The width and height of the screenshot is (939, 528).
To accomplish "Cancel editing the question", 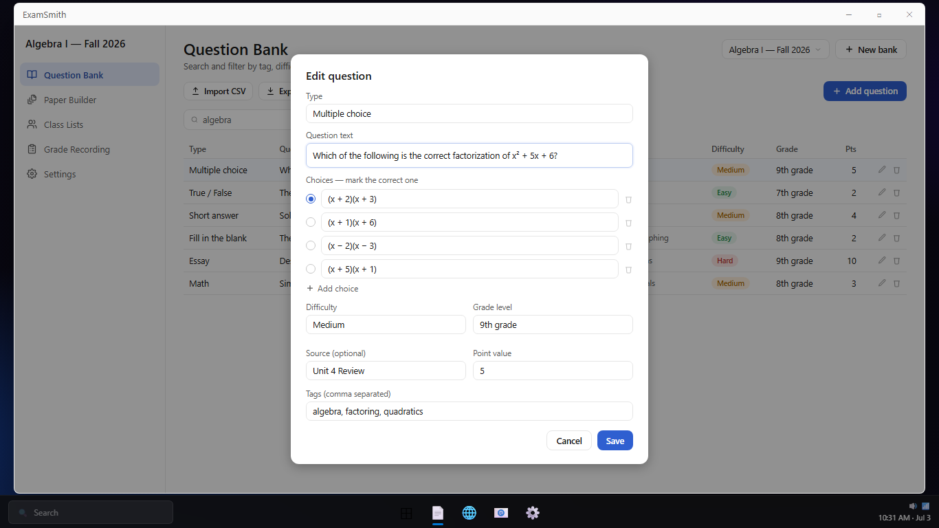I will coord(569,441).
